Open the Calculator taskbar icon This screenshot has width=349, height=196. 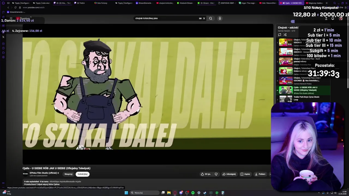223,193
